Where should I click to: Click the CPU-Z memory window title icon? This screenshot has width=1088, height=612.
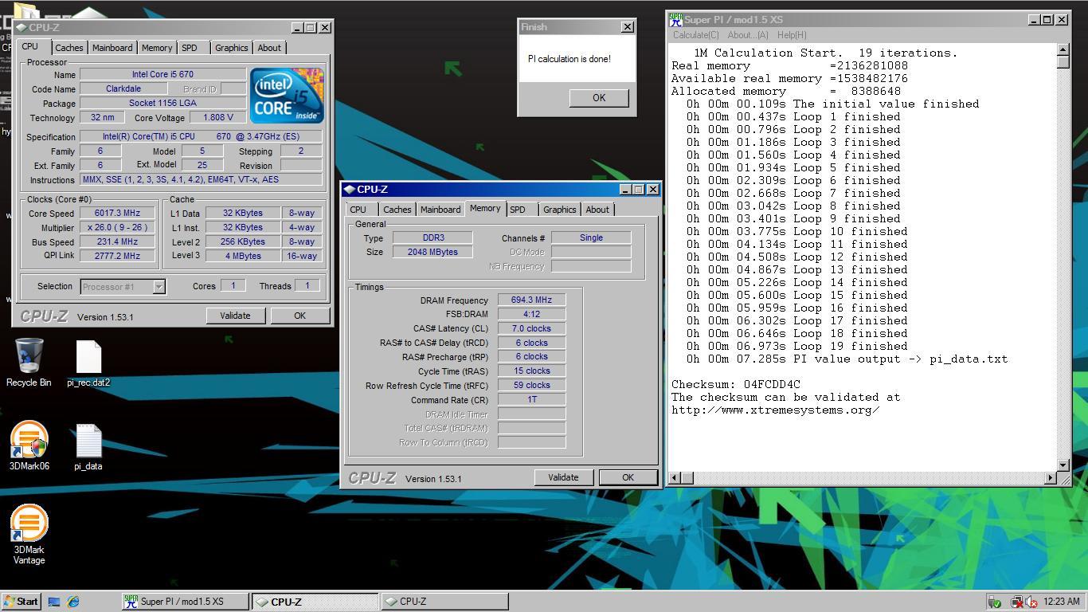coord(349,190)
